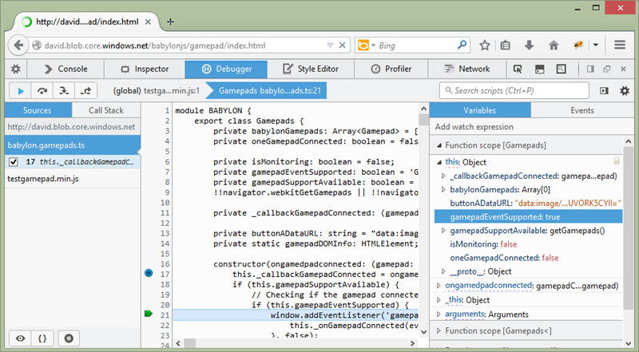Image resolution: width=639 pixels, height=352 pixels.
Task: Pick an element from the page
Action: [518, 69]
